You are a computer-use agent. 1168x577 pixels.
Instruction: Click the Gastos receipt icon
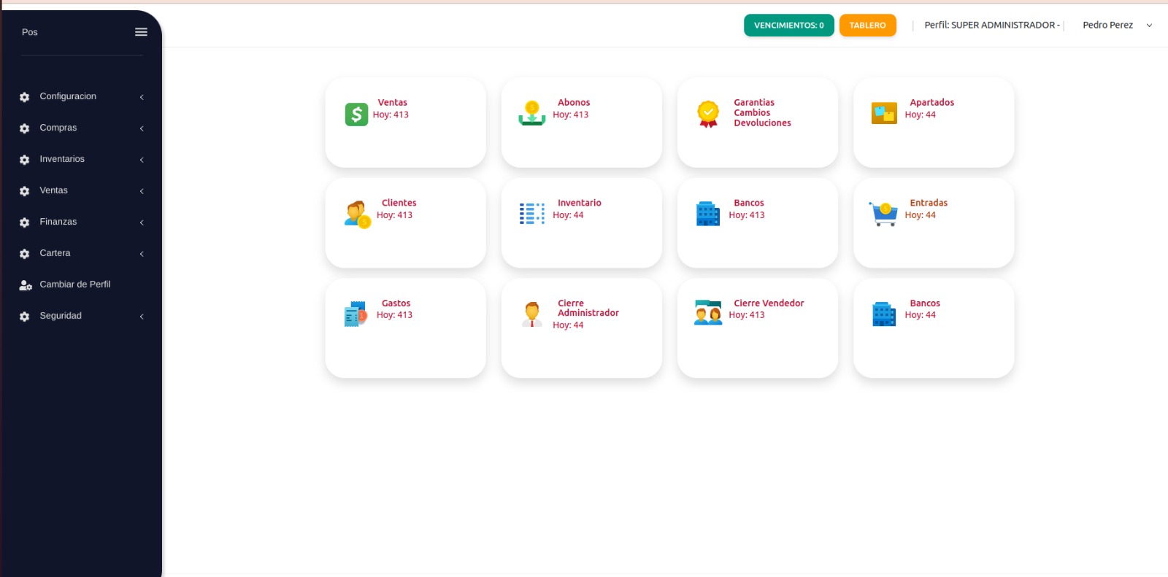click(x=356, y=314)
